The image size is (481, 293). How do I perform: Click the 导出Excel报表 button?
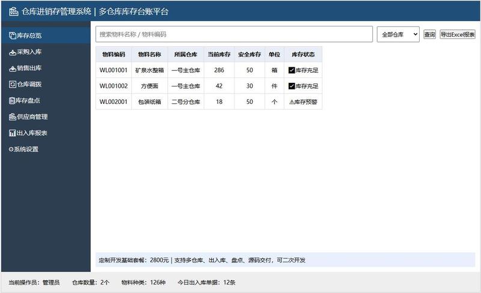point(458,34)
